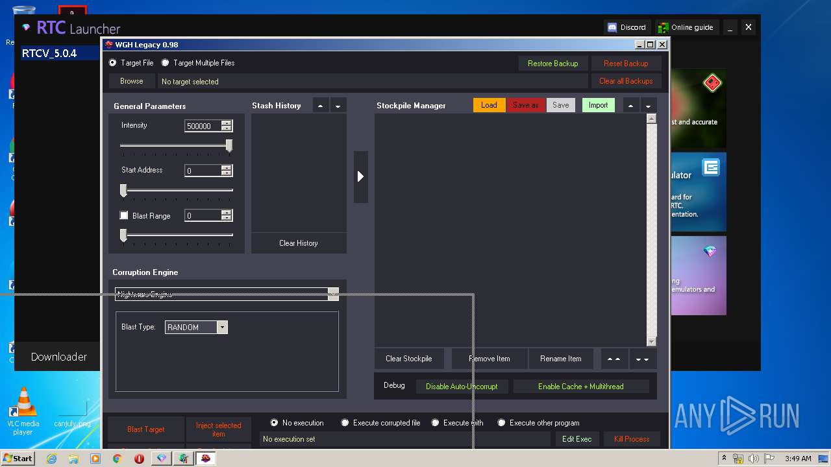Click Reset Backup
The image size is (831, 467).
pyautogui.click(x=626, y=64)
